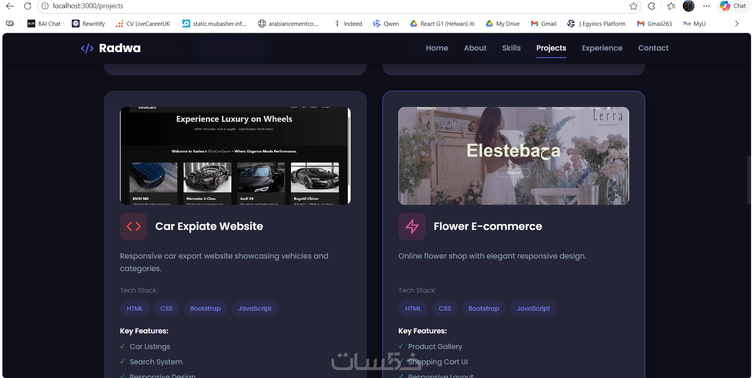Click the HTML tag in Flower E-commerce card

coord(413,308)
